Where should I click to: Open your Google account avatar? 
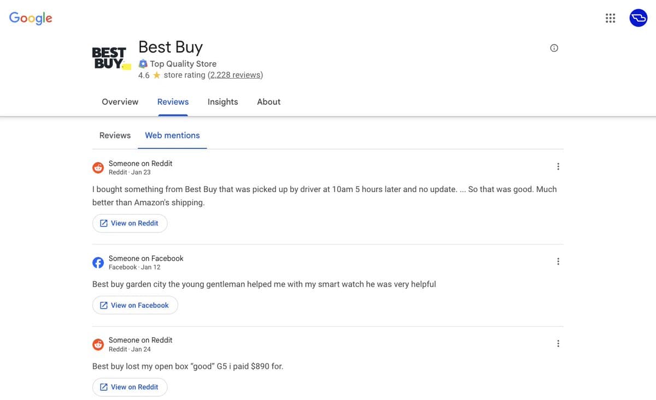coord(638,17)
